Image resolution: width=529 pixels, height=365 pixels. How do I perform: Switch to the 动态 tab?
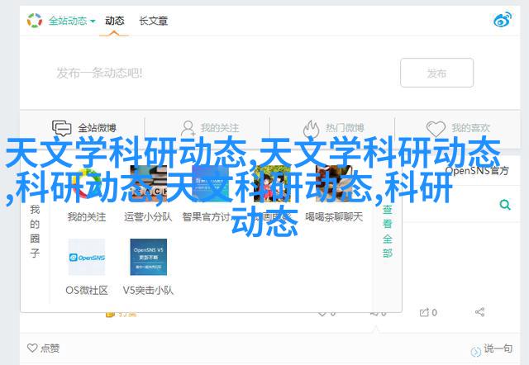[113, 20]
